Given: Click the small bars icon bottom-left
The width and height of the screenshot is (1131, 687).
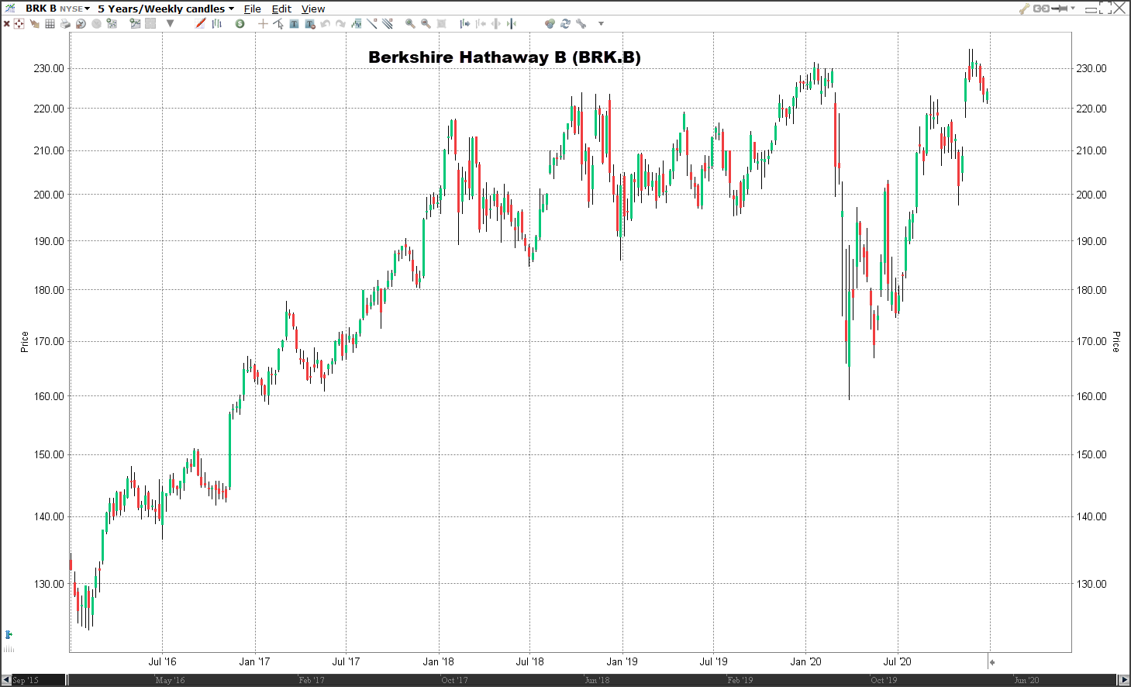Looking at the screenshot, I should pyautogui.click(x=9, y=648).
